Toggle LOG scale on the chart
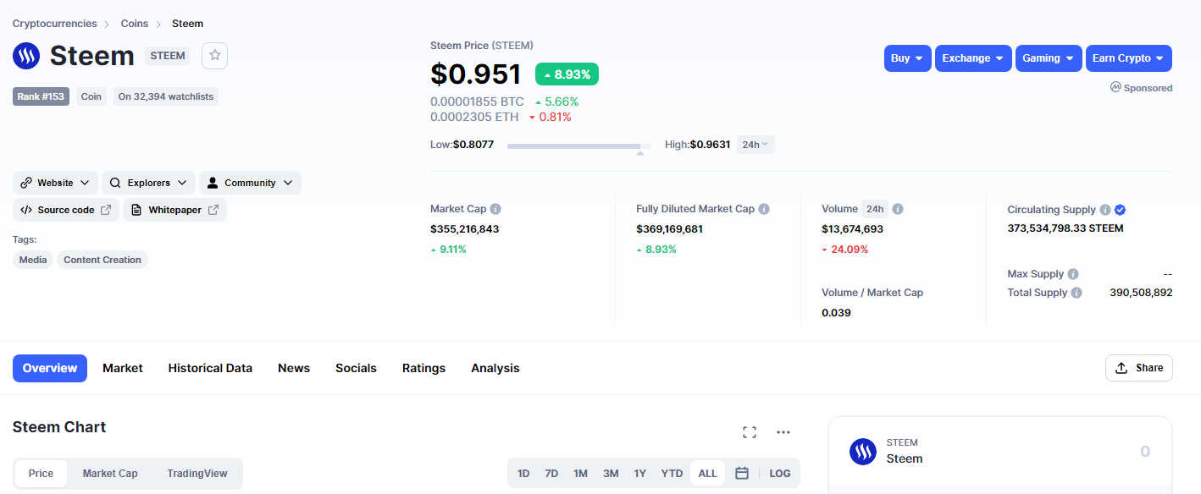 (x=780, y=474)
